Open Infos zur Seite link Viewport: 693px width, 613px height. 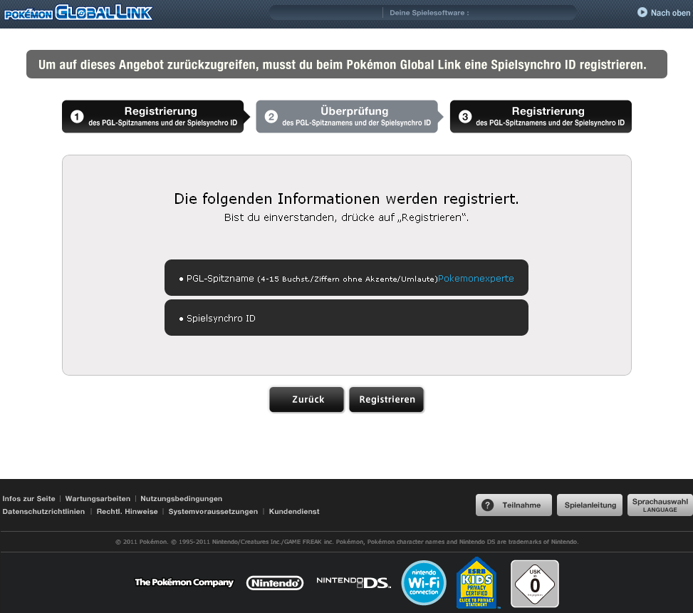click(x=28, y=499)
